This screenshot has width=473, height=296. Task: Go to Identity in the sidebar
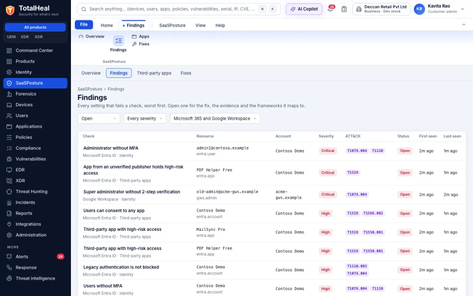pyautogui.click(x=35, y=72)
